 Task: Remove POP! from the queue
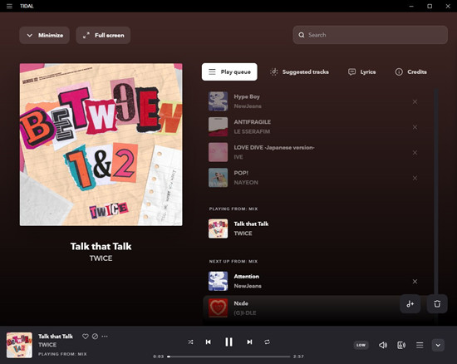click(415, 178)
